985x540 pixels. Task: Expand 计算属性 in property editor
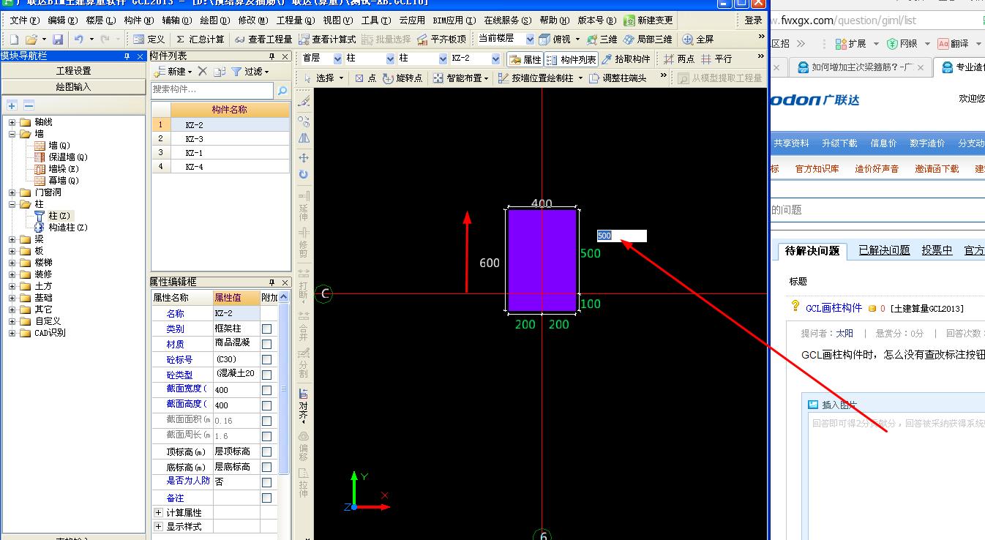click(158, 512)
